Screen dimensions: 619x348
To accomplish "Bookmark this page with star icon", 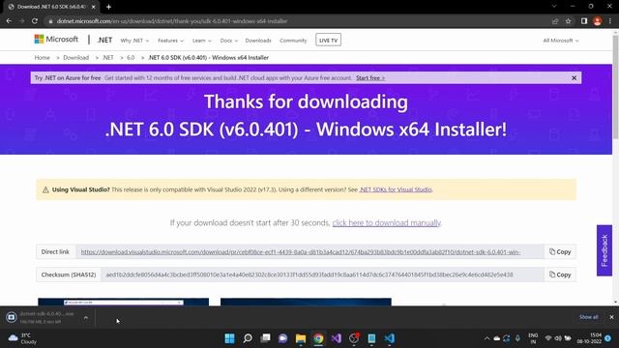I will tap(569, 21).
